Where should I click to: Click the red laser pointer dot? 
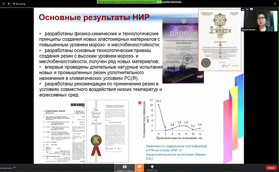[140, 103]
